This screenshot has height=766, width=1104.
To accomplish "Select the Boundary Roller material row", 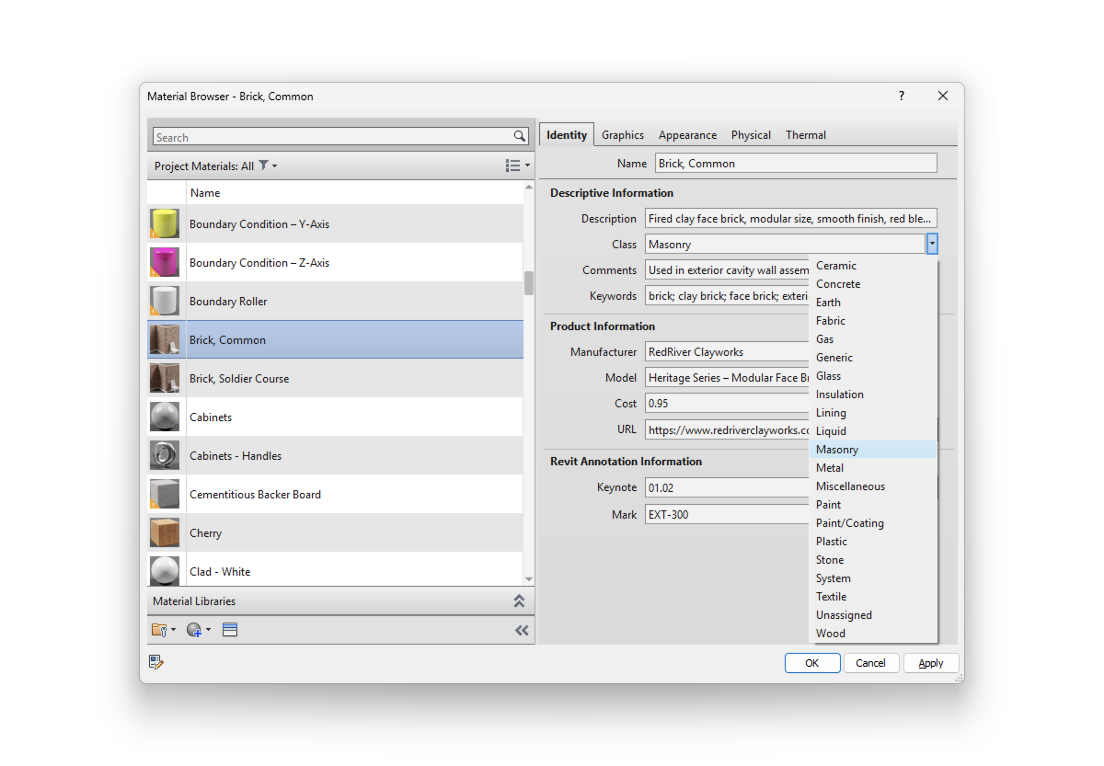I will coord(335,301).
